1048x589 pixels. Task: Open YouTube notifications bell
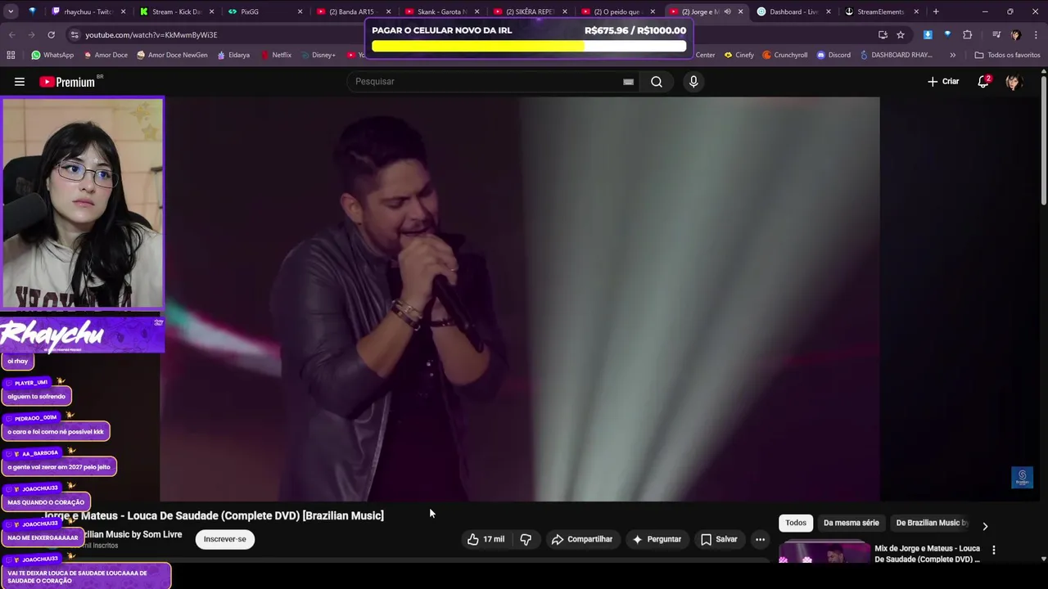point(983,82)
